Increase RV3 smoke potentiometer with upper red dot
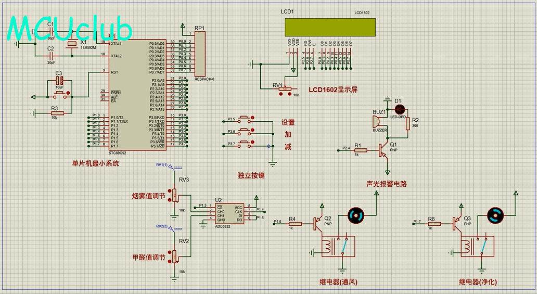Viewport: 537px width, 294px height. (170, 191)
